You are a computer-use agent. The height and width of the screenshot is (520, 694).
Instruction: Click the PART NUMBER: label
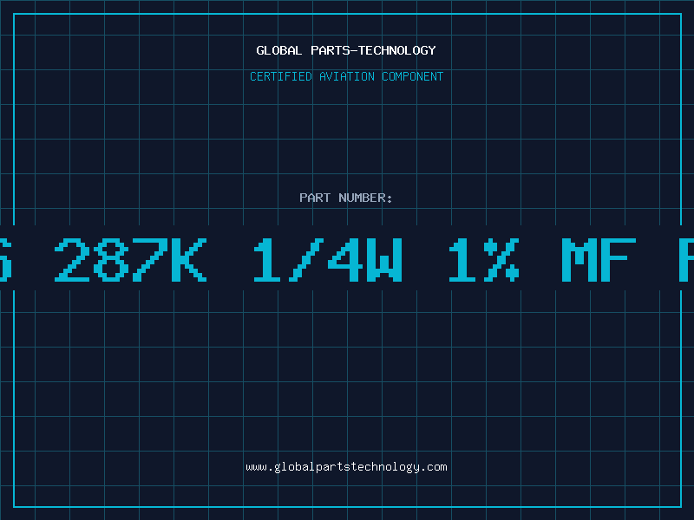coord(346,198)
